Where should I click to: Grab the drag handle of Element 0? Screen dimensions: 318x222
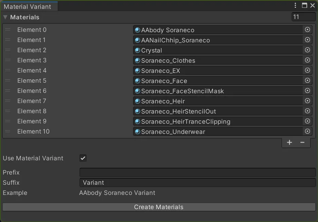pyautogui.click(x=8, y=30)
